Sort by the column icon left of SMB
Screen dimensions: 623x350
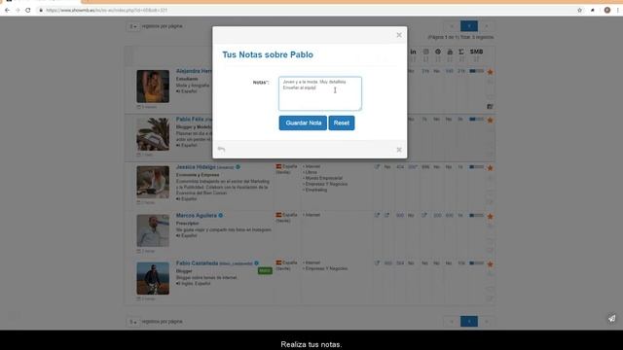pos(461,52)
